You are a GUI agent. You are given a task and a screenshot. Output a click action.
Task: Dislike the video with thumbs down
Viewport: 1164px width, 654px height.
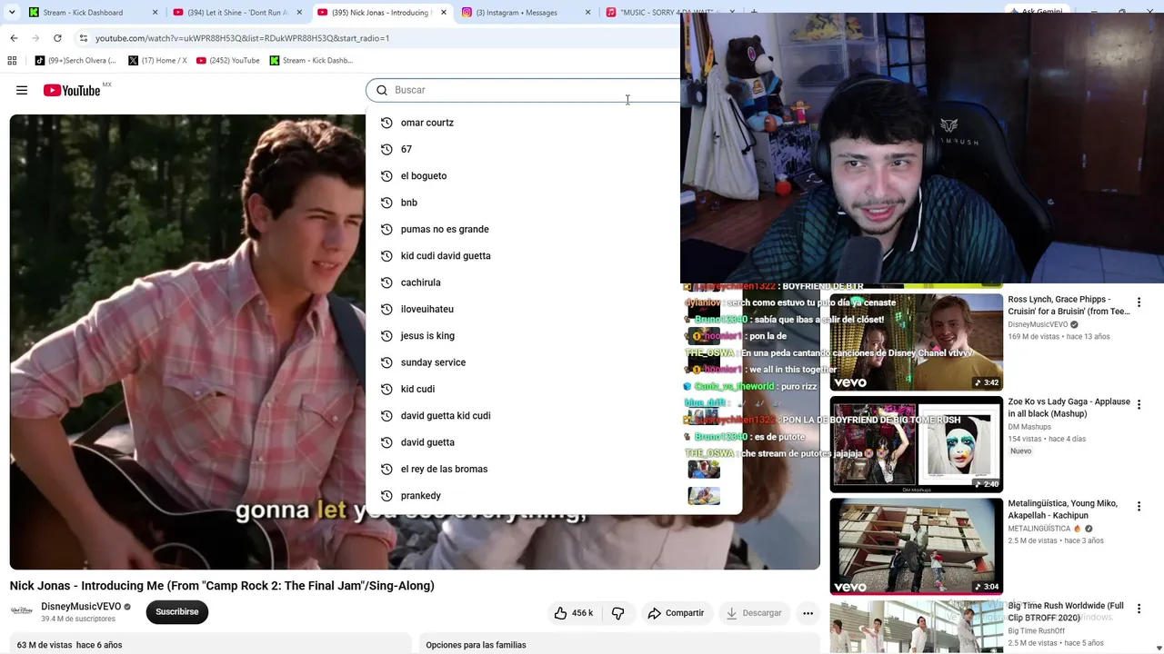click(x=618, y=613)
